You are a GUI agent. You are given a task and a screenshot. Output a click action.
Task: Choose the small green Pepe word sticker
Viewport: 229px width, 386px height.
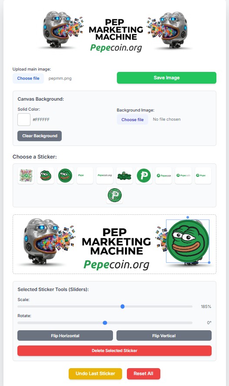pos(85,176)
